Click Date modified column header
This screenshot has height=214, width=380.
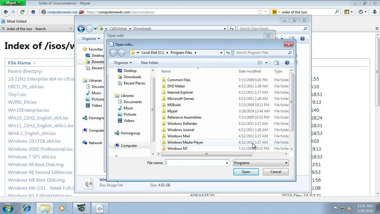point(255,71)
